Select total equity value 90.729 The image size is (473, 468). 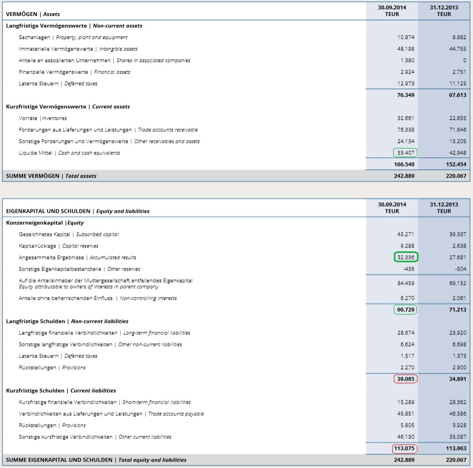point(406,310)
